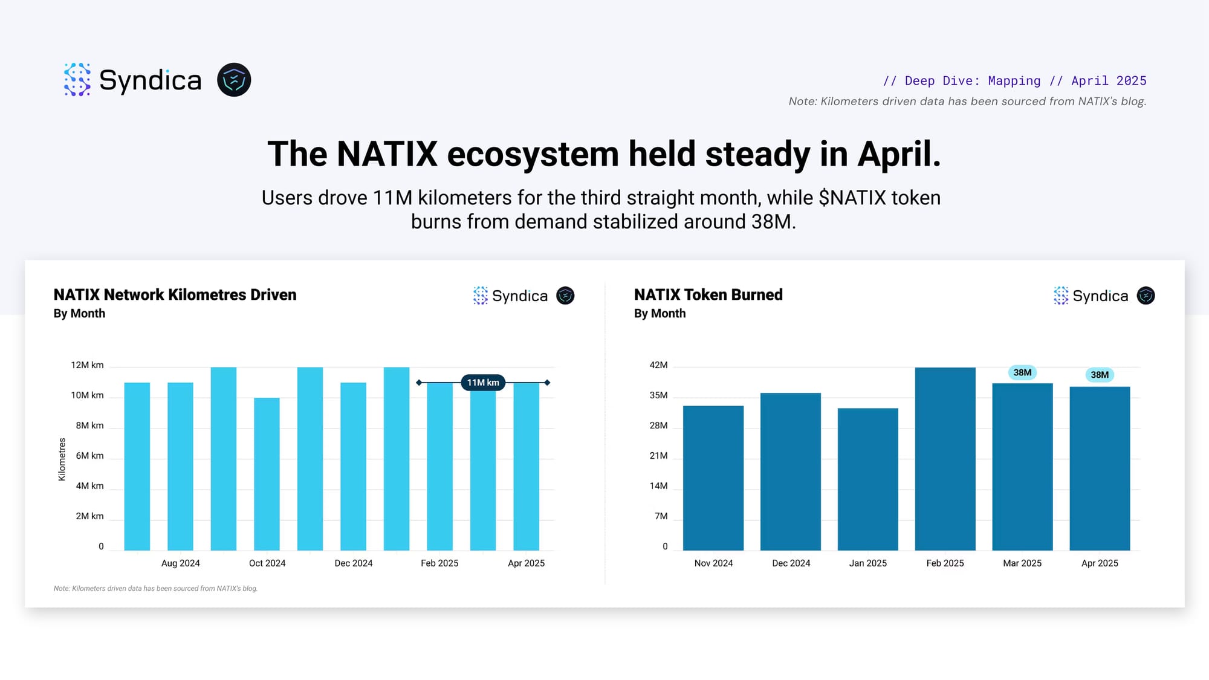
Task: Click 'Feb 2025' label under kilometres chart
Action: click(439, 563)
